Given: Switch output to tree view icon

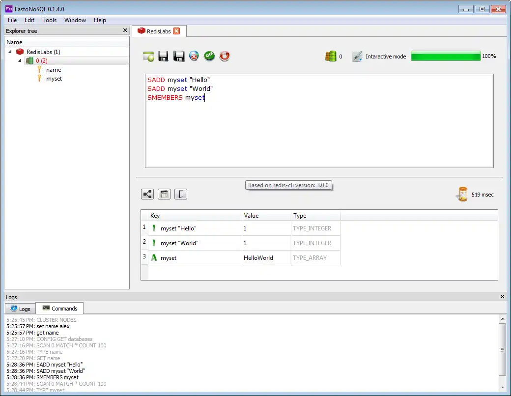Looking at the screenshot, I should (x=147, y=194).
